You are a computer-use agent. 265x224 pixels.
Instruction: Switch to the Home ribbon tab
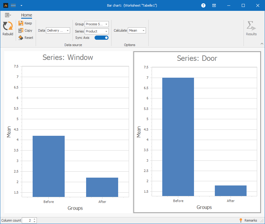(27, 15)
